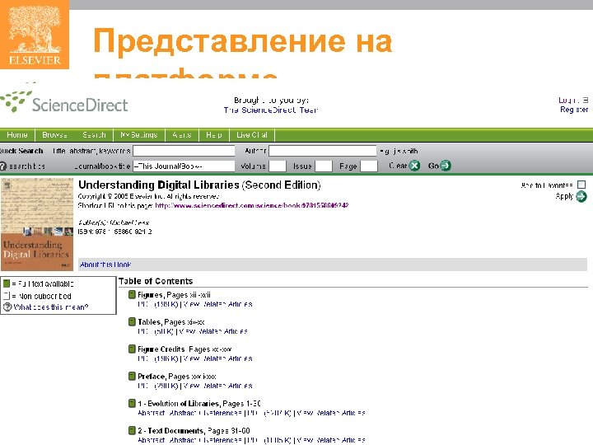The height and width of the screenshot is (445, 593).
Task: Click the Table of Contents heading
Action: [x=156, y=281]
